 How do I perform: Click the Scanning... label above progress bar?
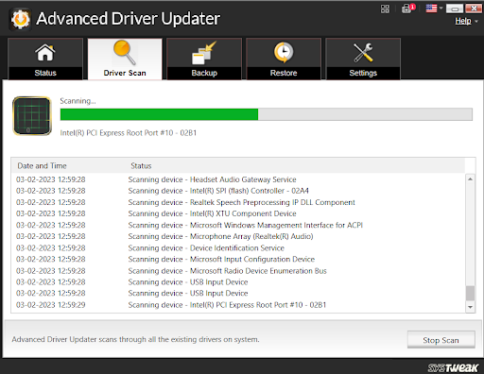tap(78, 101)
